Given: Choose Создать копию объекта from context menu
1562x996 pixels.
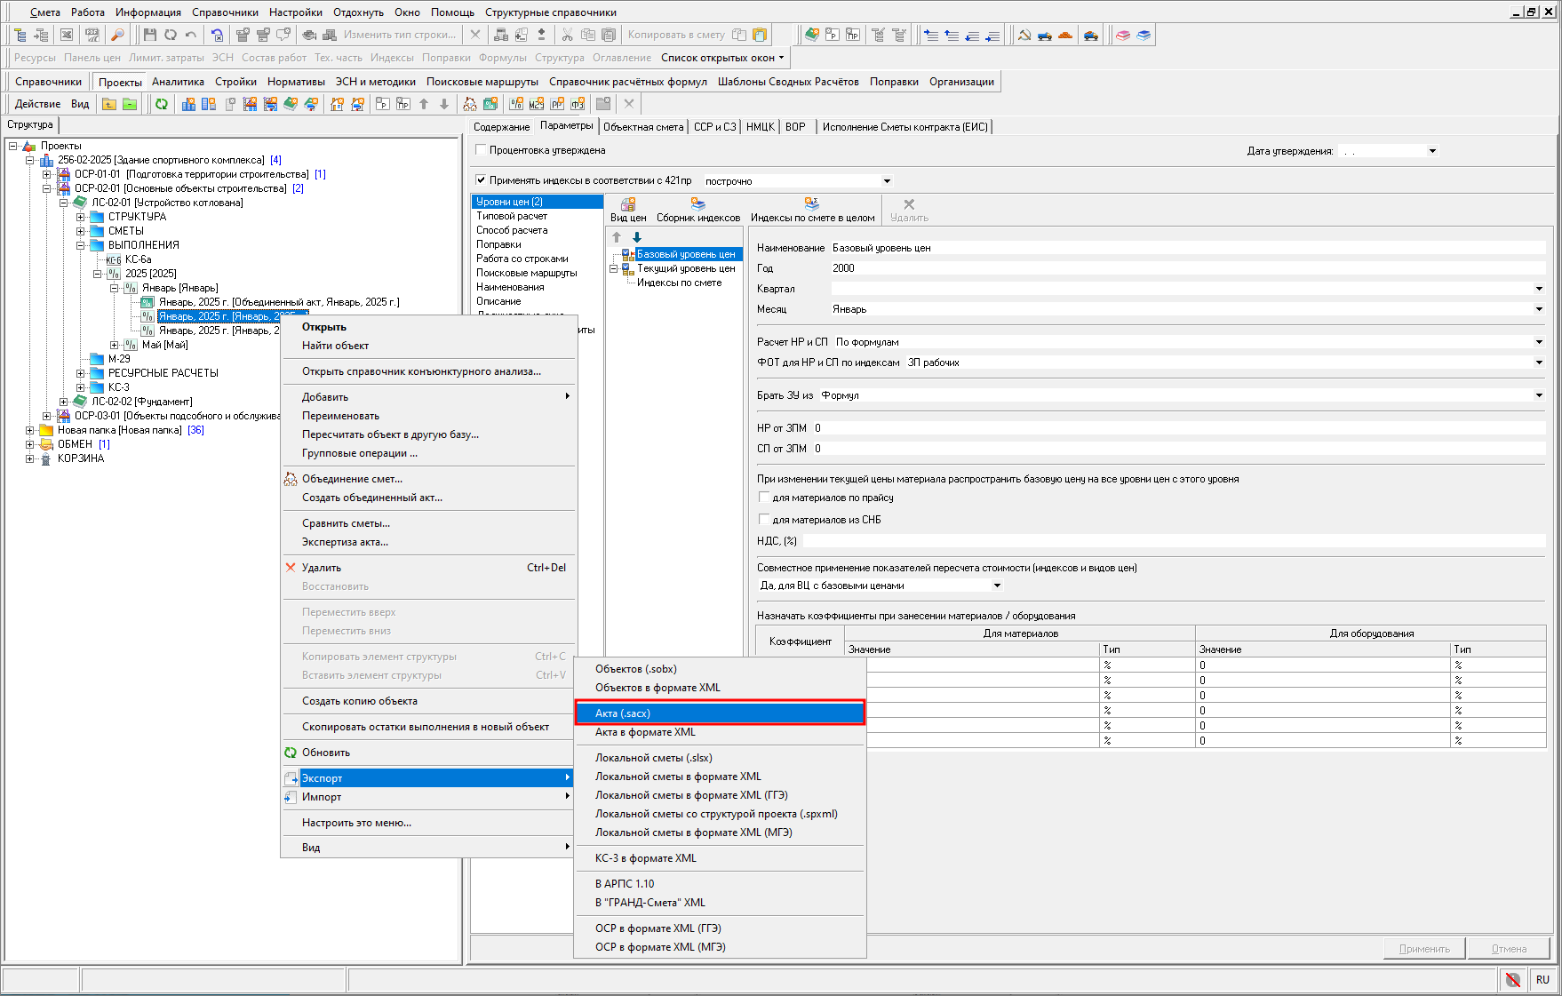Looking at the screenshot, I should [x=359, y=701].
